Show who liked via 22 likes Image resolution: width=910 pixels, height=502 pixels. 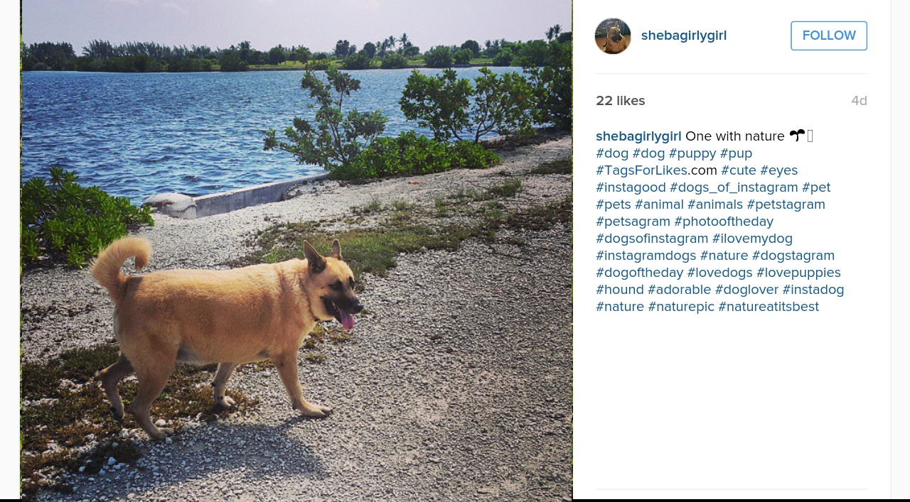621,101
